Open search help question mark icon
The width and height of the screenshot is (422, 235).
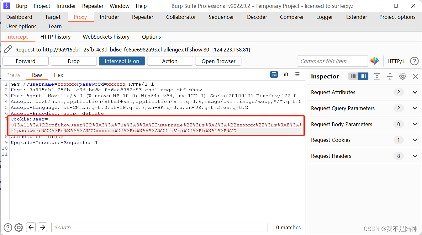[x=8, y=227]
